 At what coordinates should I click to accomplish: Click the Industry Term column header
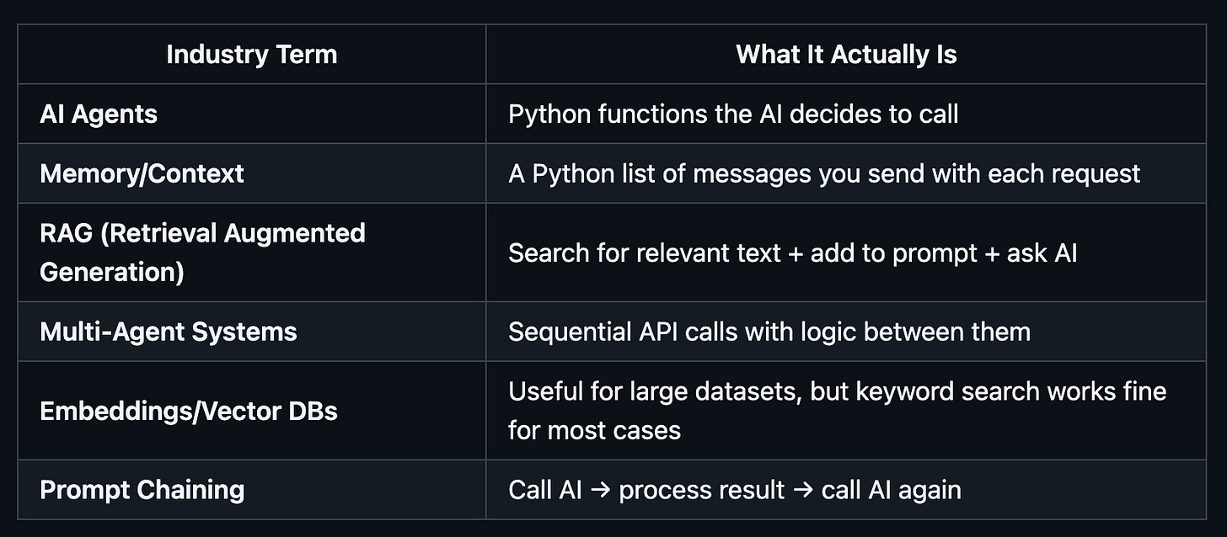252,55
